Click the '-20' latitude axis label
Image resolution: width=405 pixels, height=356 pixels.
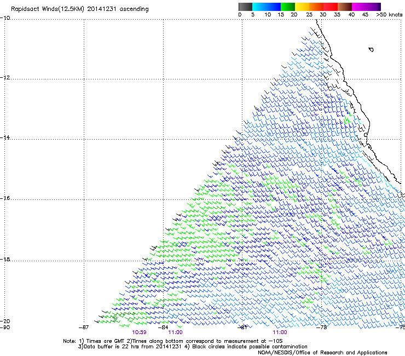pos(5,321)
